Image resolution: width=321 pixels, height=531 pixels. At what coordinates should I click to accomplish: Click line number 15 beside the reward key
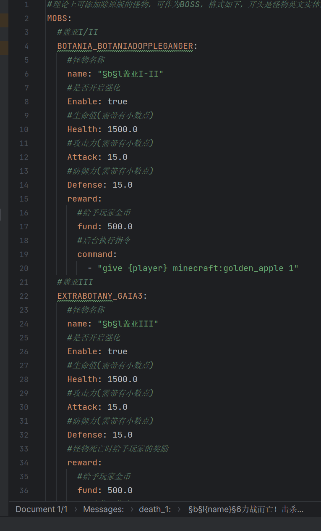[x=24, y=199]
